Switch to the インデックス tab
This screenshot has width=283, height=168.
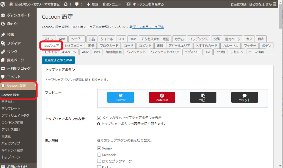pos(198,39)
